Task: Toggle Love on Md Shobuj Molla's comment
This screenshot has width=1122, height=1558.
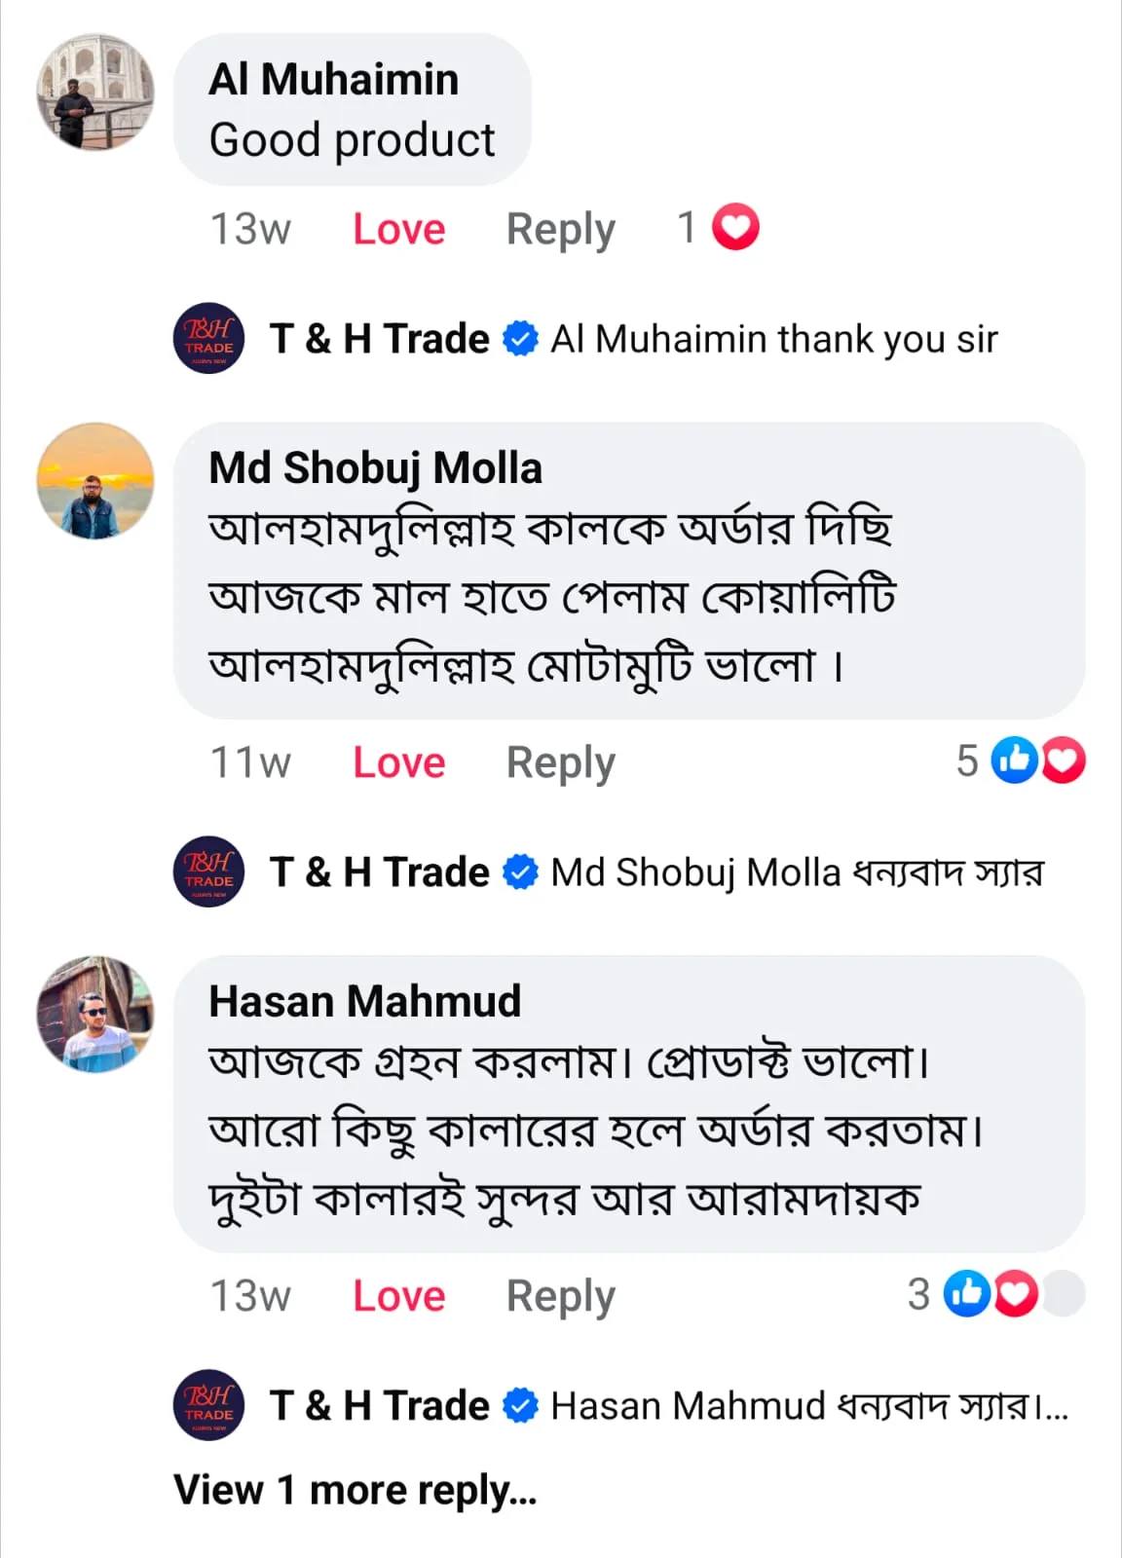Action: point(398,762)
